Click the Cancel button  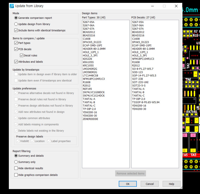[x=150, y=184]
